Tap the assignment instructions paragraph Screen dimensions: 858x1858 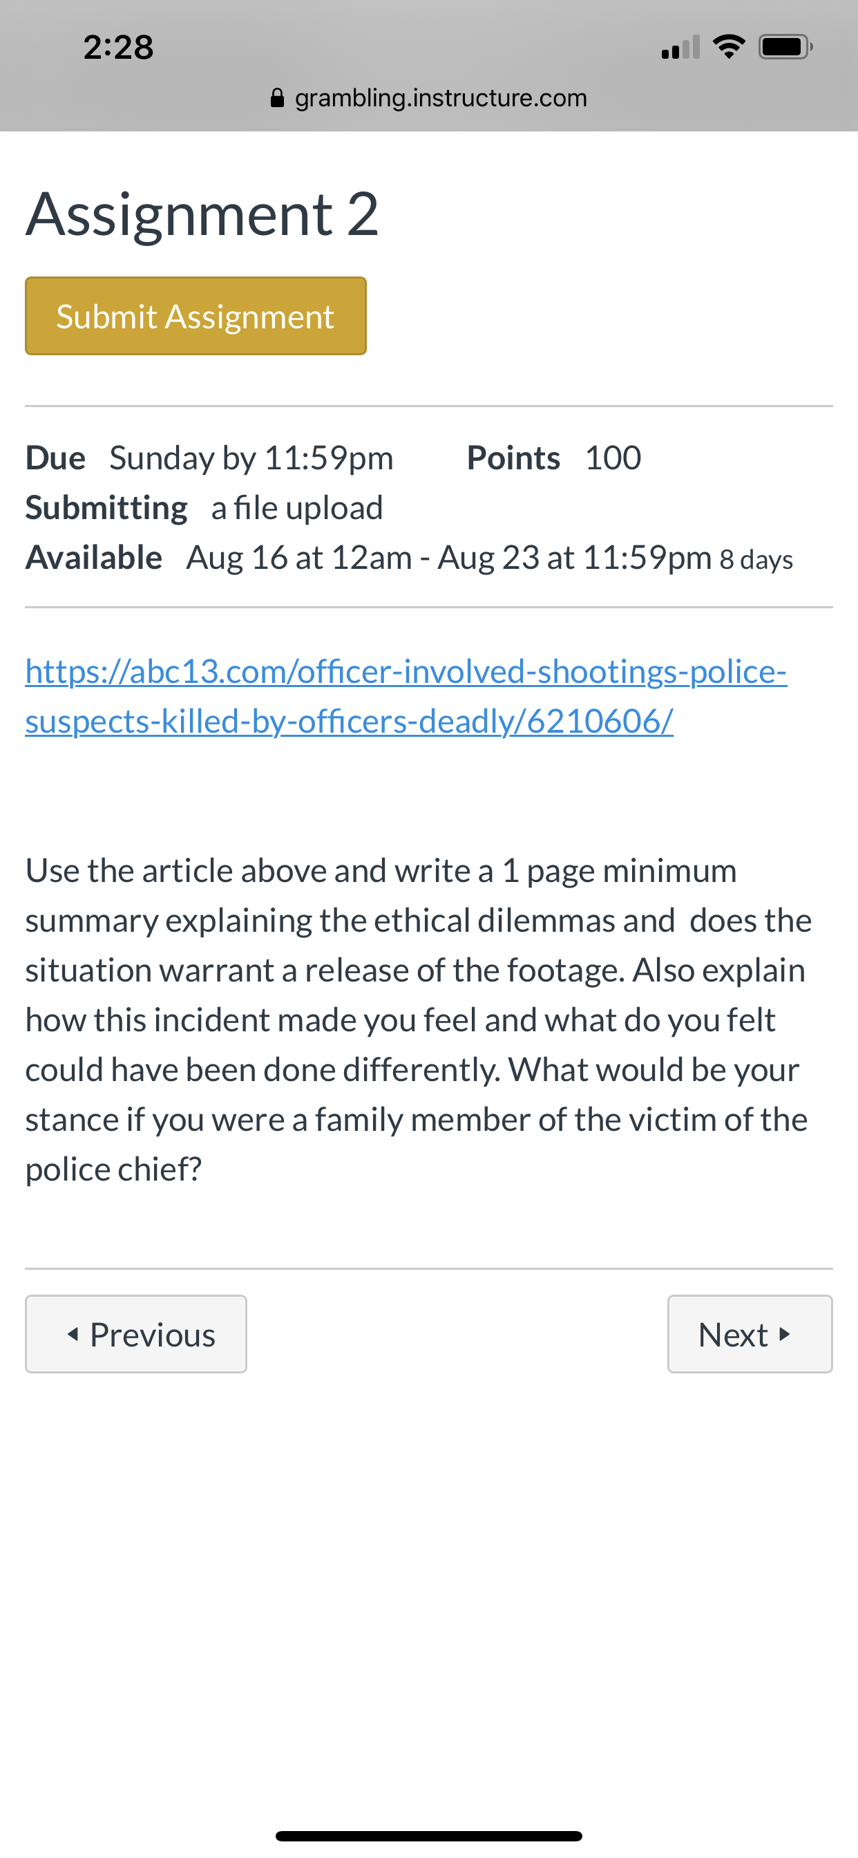(x=419, y=1020)
